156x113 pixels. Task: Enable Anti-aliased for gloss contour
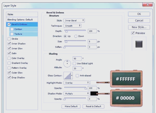coord(77,76)
